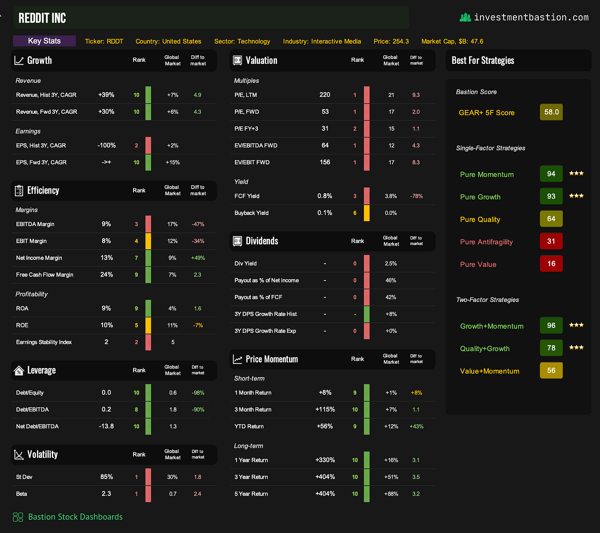
Task: Click Sector: Technology label
Action: pyautogui.click(x=242, y=41)
